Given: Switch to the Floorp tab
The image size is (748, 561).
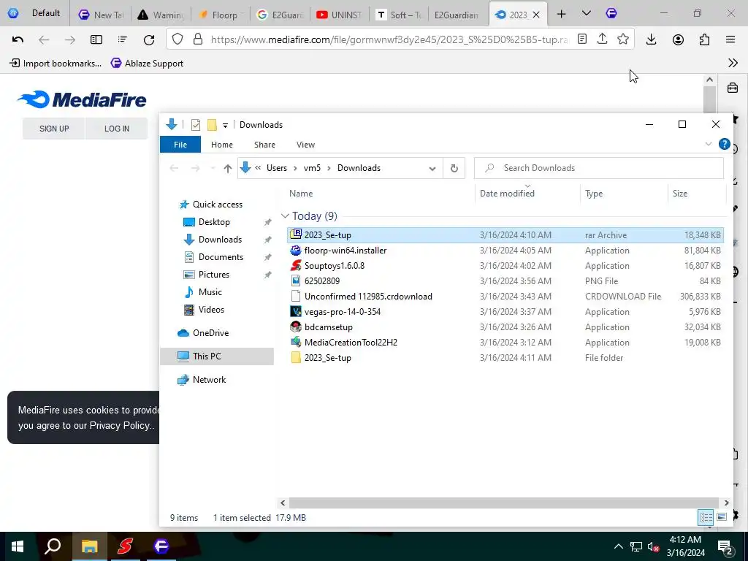Looking at the screenshot, I should pyautogui.click(x=221, y=15).
